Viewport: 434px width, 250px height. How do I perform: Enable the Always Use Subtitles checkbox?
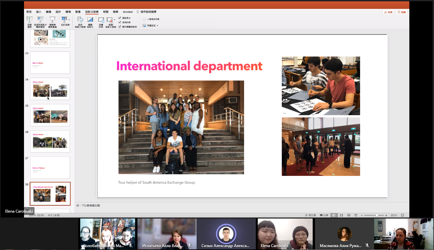tap(144, 19)
